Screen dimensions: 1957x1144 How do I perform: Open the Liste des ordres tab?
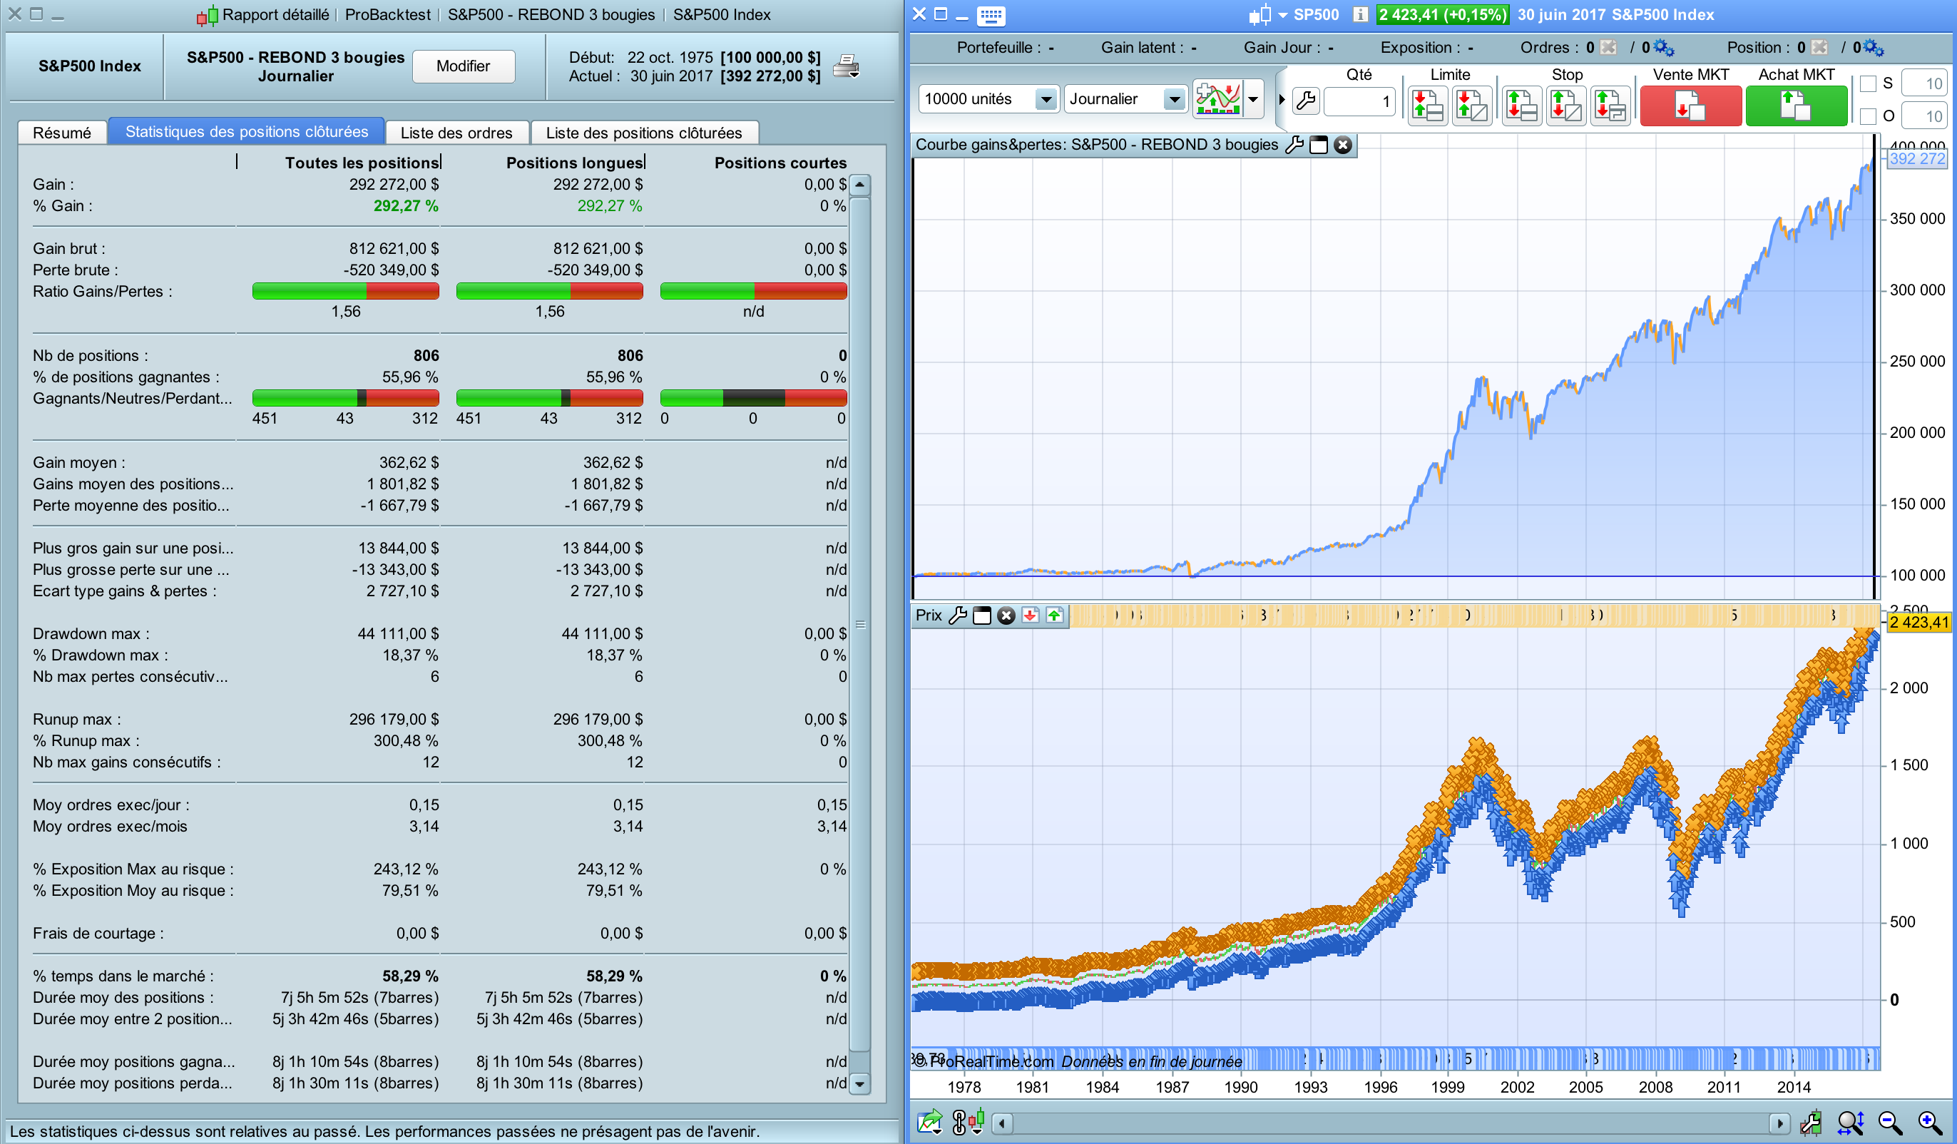point(456,133)
